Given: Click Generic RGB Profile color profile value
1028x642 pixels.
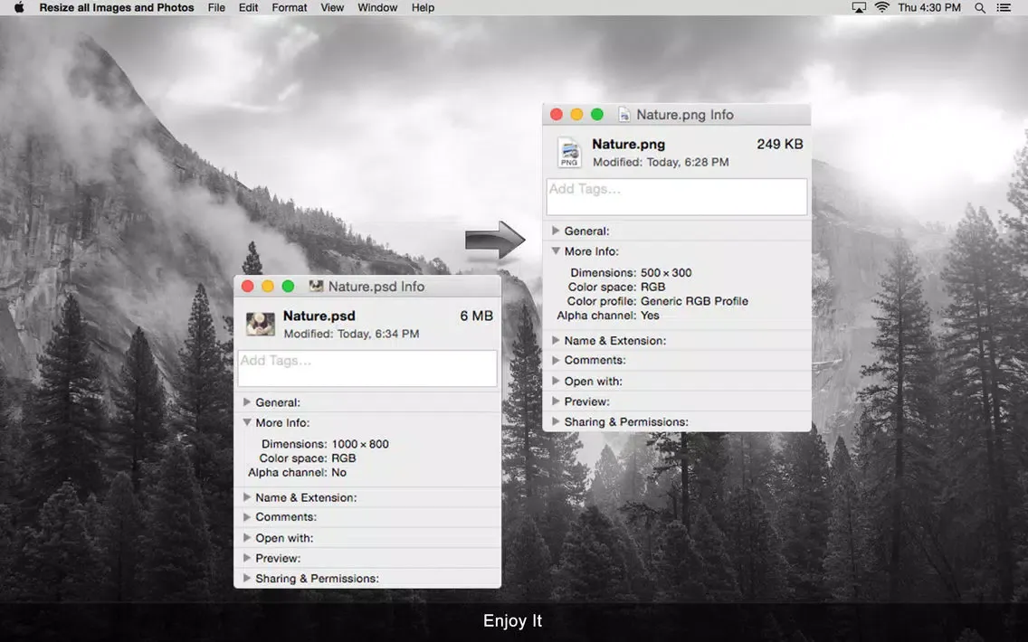Looking at the screenshot, I should [694, 301].
